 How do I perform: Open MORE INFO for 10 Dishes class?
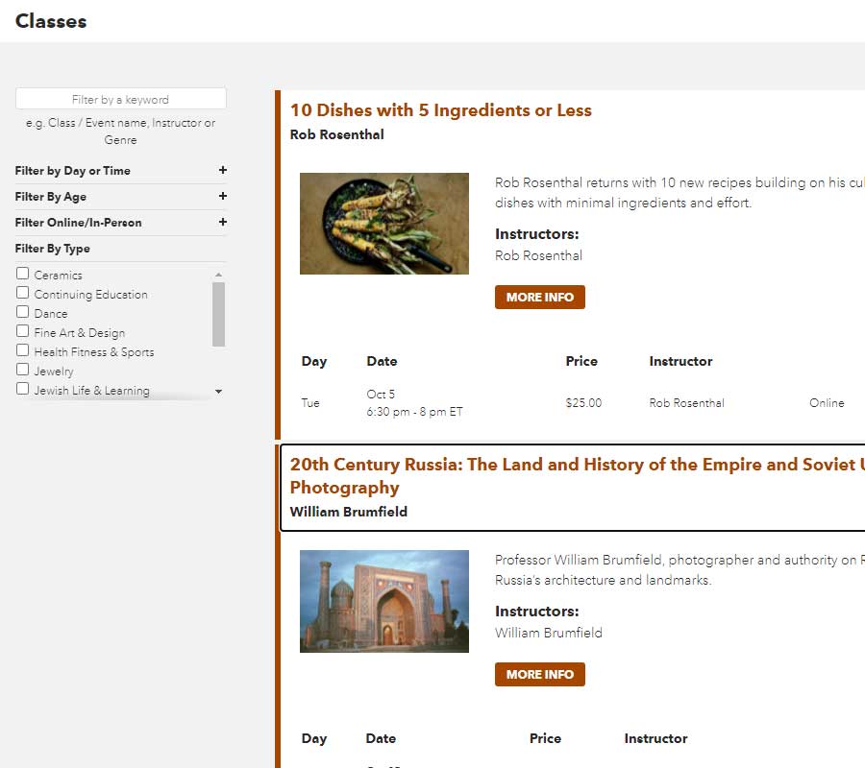click(x=539, y=297)
